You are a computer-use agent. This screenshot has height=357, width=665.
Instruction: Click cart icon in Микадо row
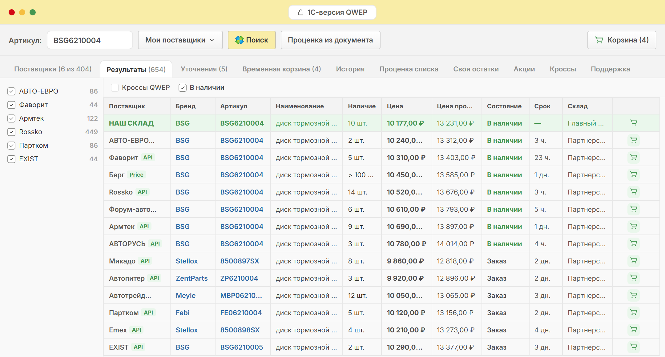634,261
